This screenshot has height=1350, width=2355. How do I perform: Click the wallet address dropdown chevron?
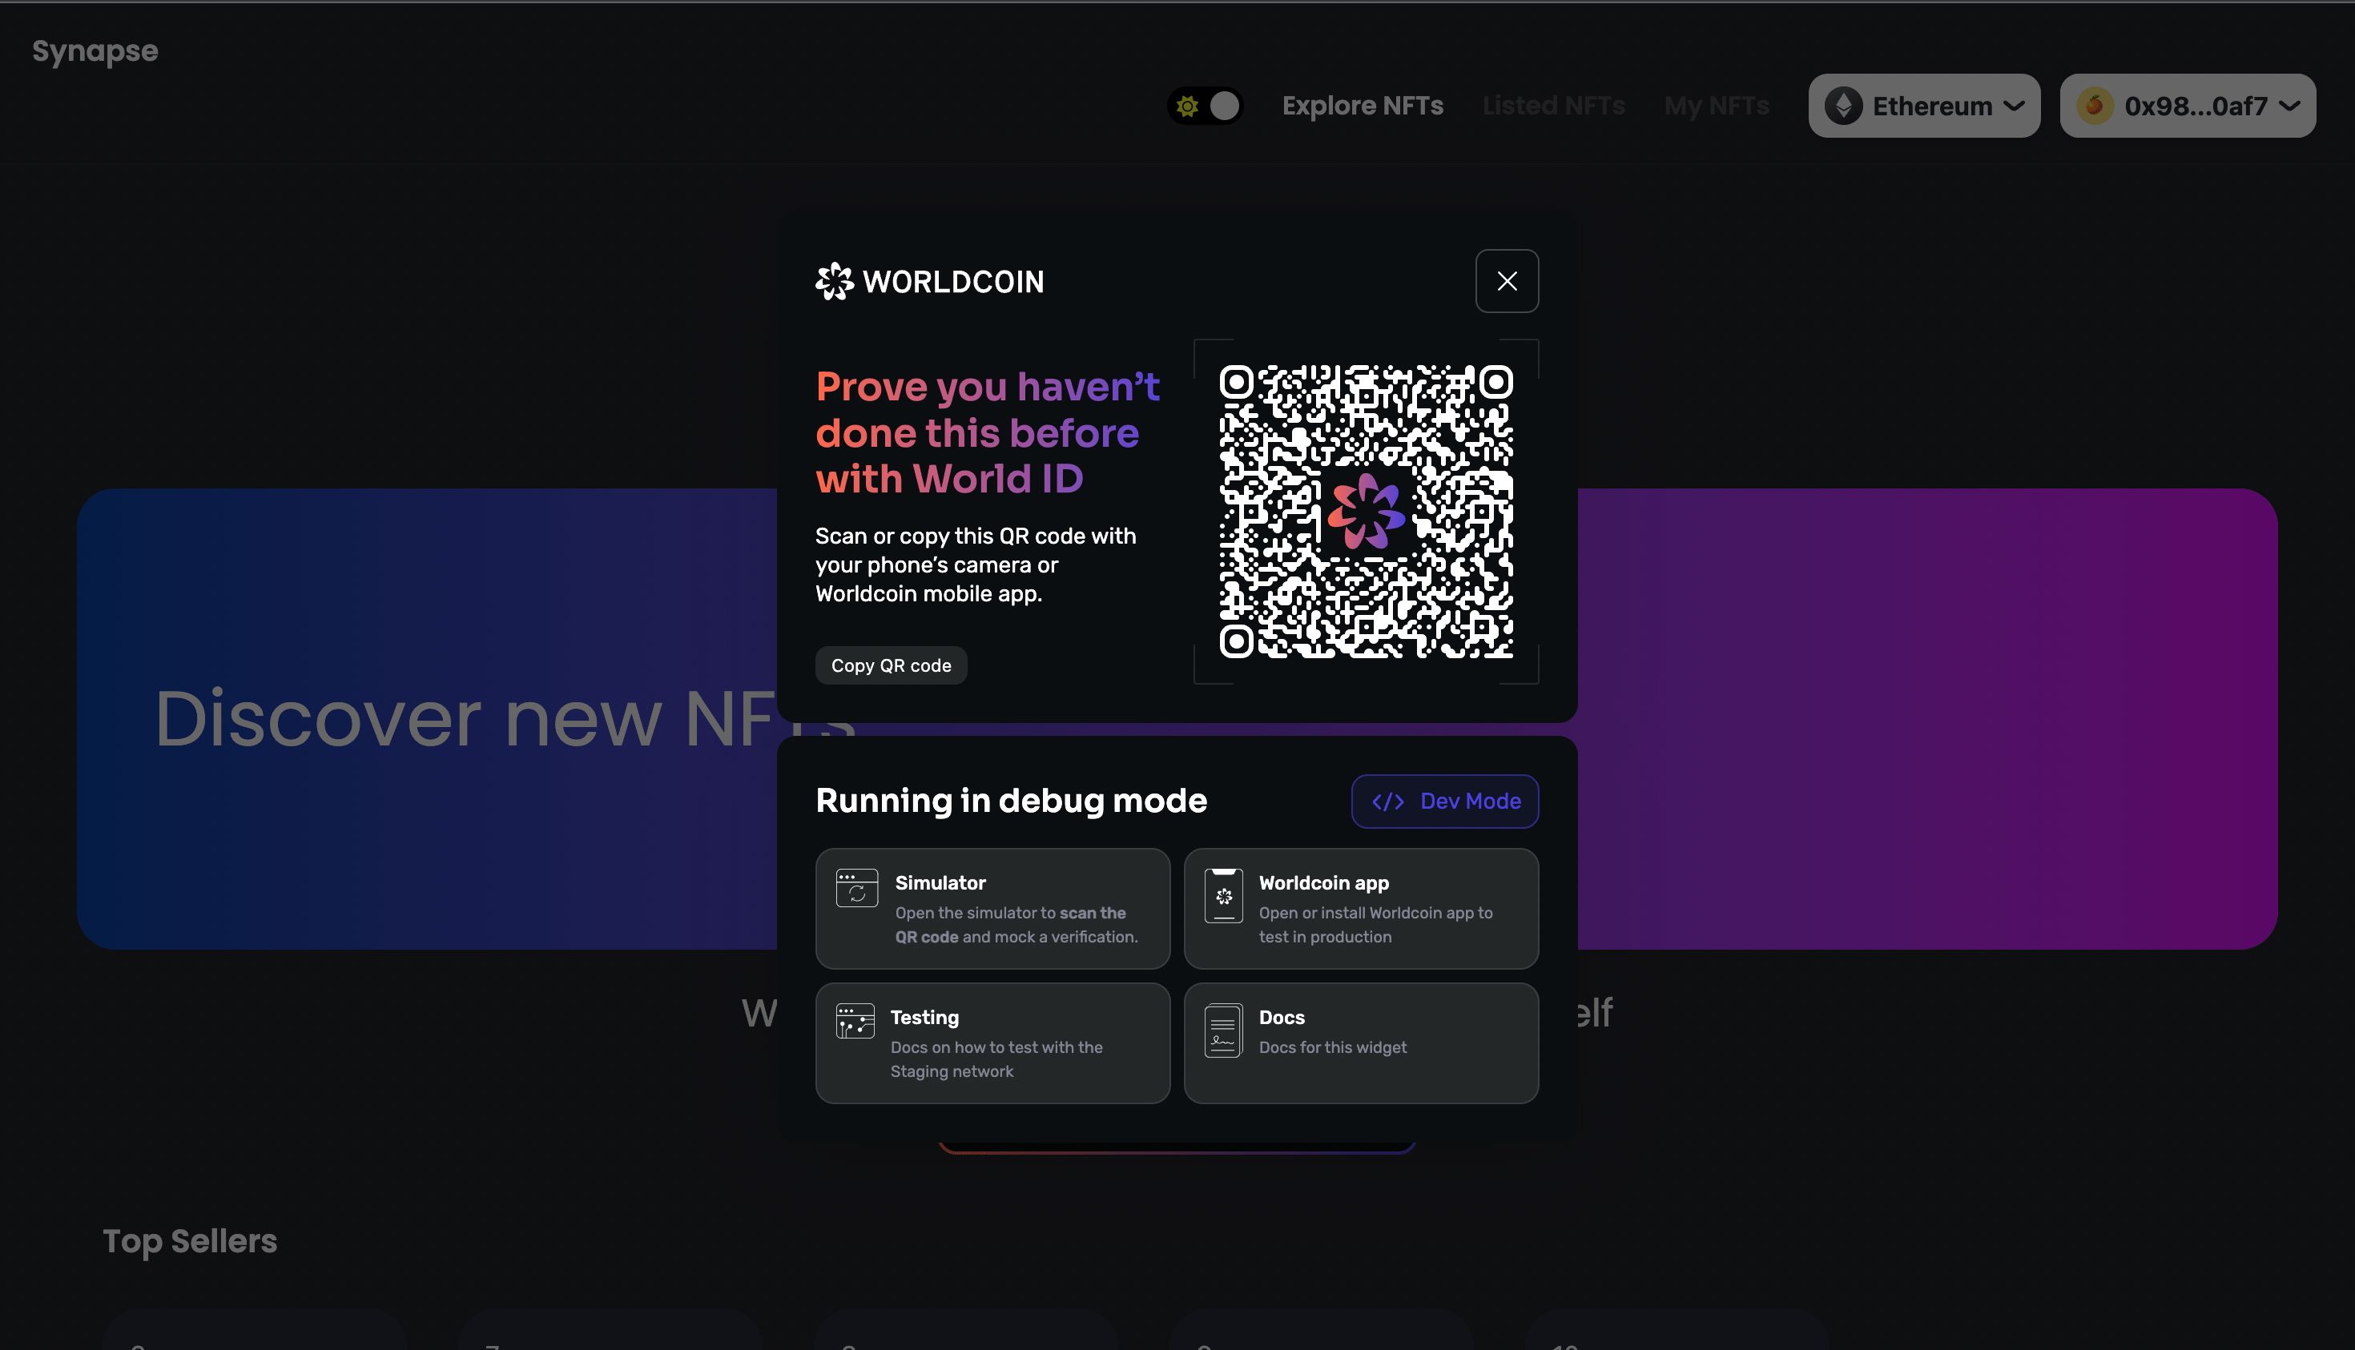point(2289,106)
